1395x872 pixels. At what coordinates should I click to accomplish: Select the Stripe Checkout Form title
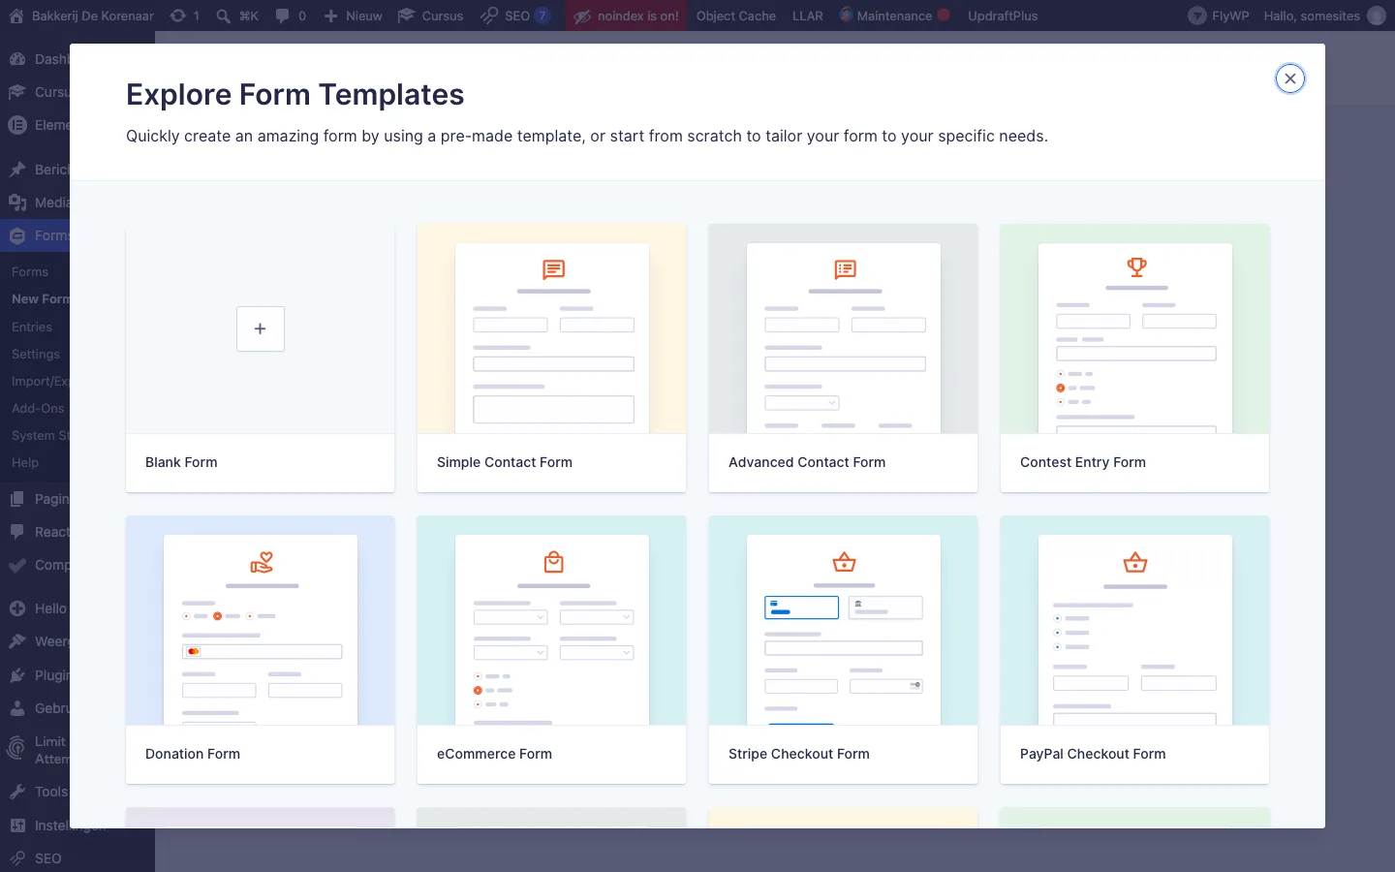pyautogui.click(x=799, y=754)
